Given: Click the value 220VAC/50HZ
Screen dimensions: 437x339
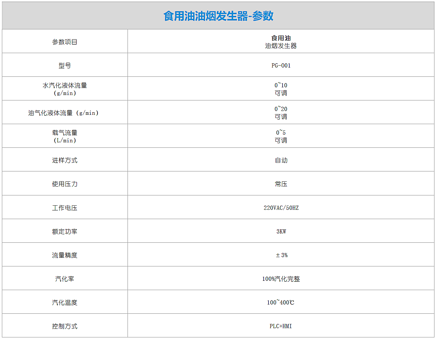Looking at the screenshot, I should 281,208.
